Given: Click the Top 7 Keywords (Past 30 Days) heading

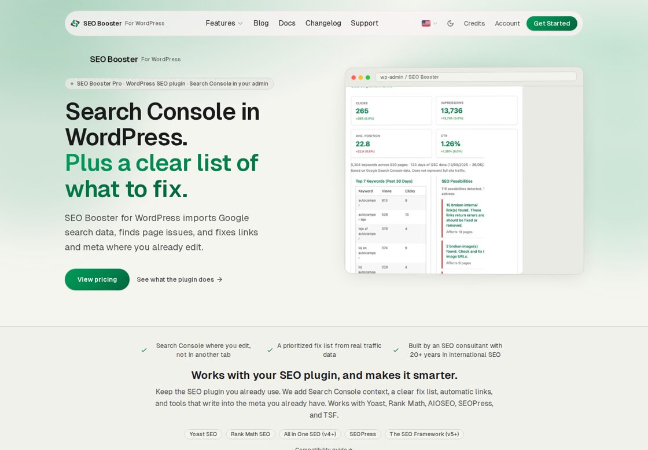Looking at the screenshot, I should click(x=384, y=181).
